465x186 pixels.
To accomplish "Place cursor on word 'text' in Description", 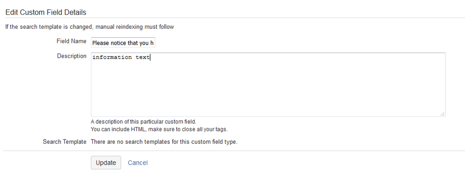I will coord(143,58).
